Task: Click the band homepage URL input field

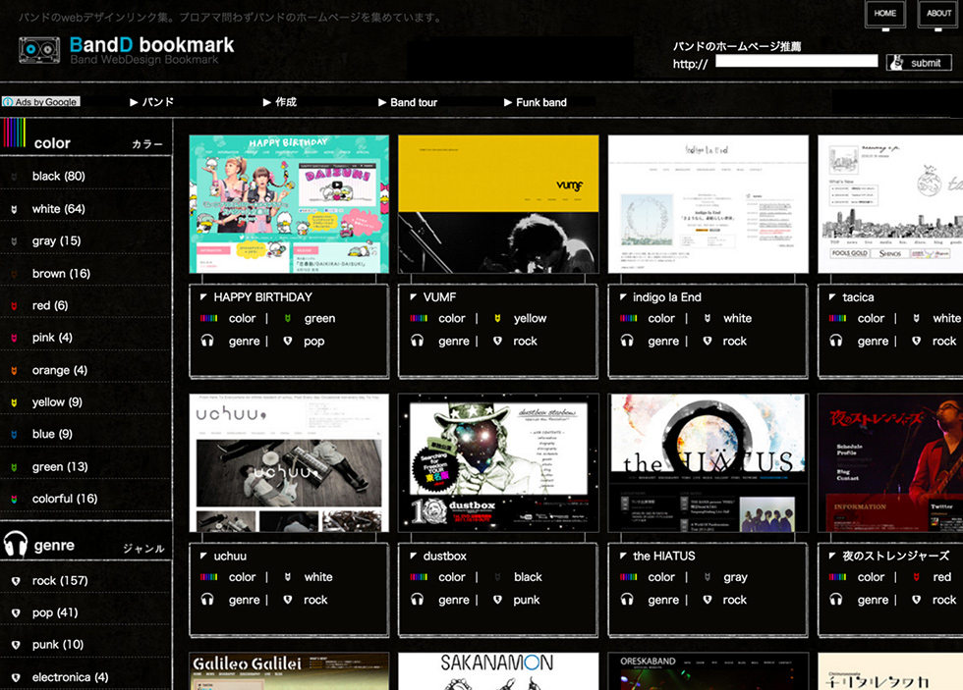Action: 796,62
